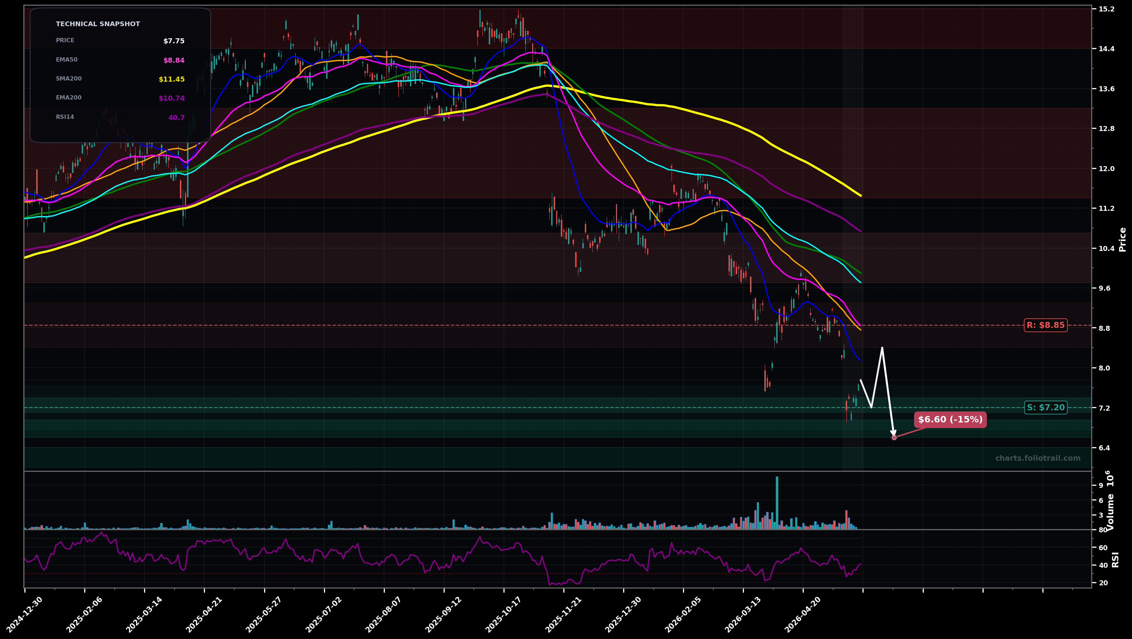Click the SMA200 label in snapshot

click(68, 78)
